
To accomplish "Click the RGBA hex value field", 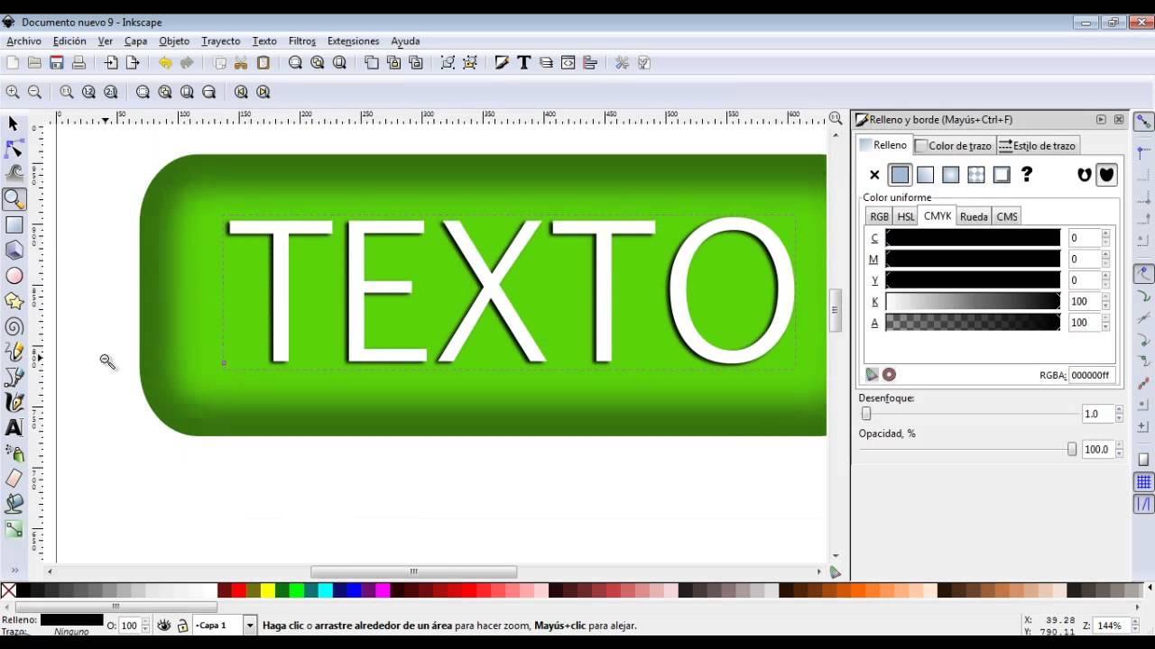I will 1092,375.
